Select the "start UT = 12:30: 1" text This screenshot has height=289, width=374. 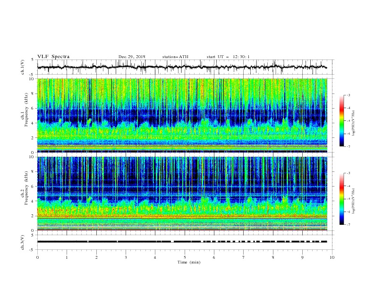228,57
